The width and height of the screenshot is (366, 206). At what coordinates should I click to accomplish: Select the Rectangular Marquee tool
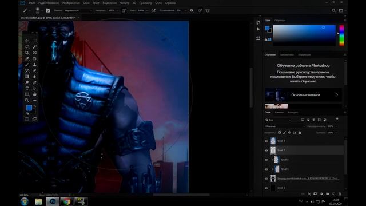point(34,41)
